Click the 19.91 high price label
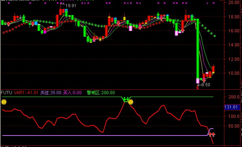 click(71, 6)
